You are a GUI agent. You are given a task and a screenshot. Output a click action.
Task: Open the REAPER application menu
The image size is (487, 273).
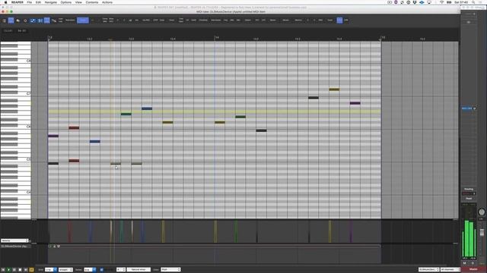click(18, 2)
